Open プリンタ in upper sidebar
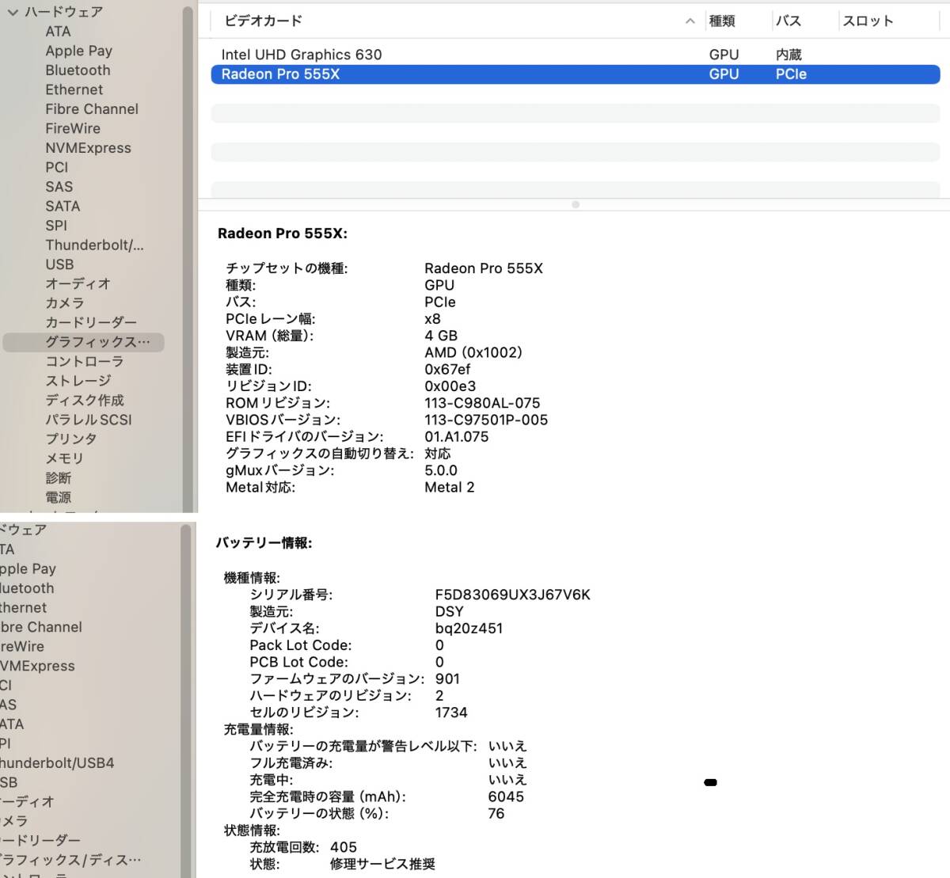The image size is (950, 878). click(71, 439)
